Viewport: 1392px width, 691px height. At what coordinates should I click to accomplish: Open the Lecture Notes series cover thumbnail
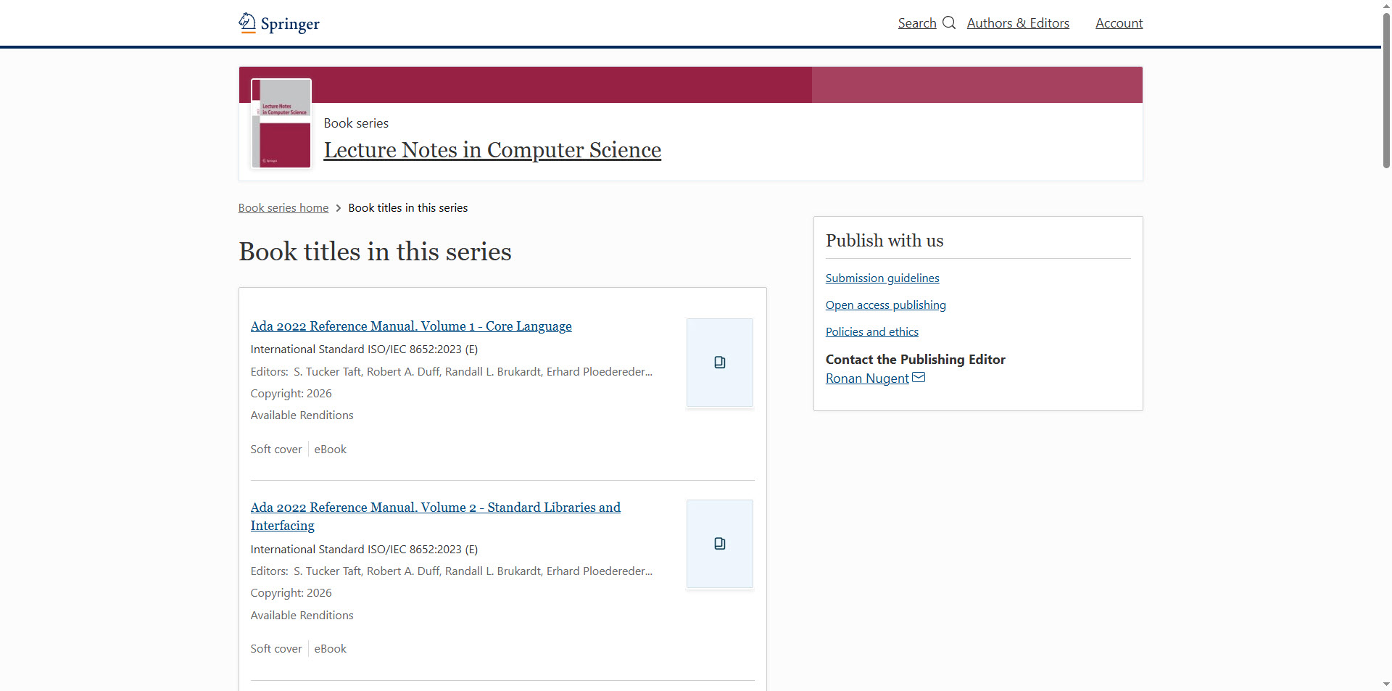(x=281, y=123)
